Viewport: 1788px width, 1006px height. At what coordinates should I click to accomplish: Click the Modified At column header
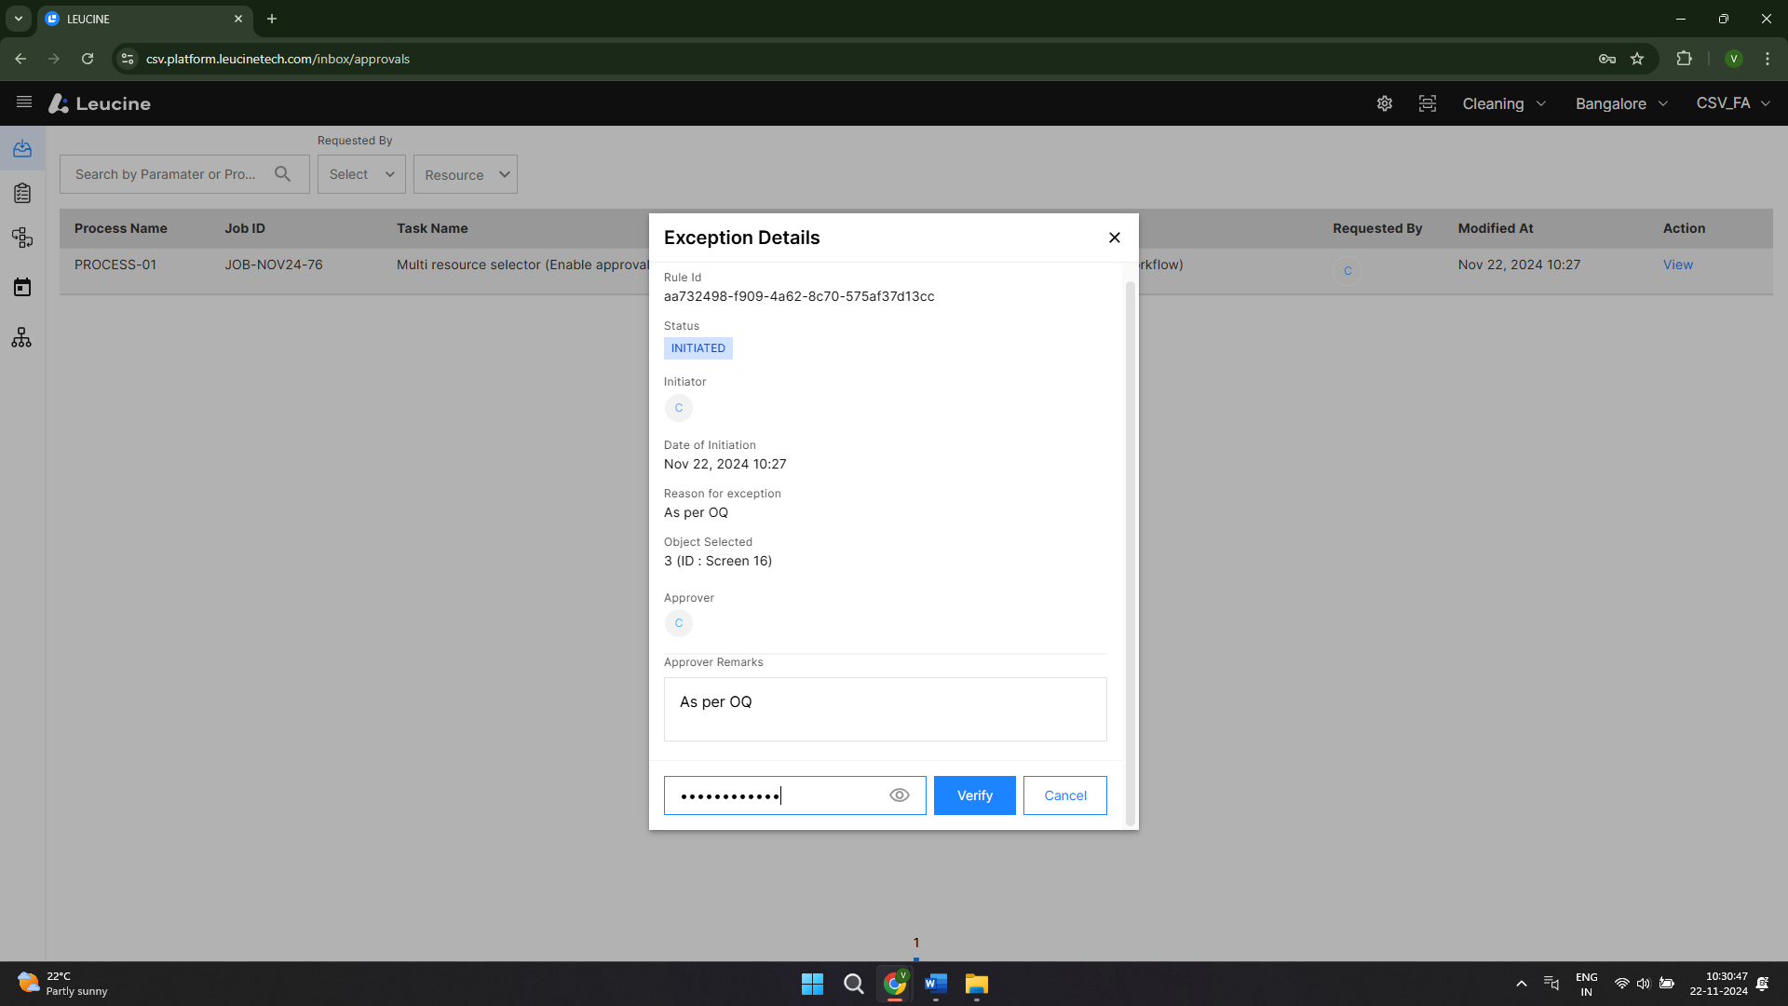click(1496, 228)
